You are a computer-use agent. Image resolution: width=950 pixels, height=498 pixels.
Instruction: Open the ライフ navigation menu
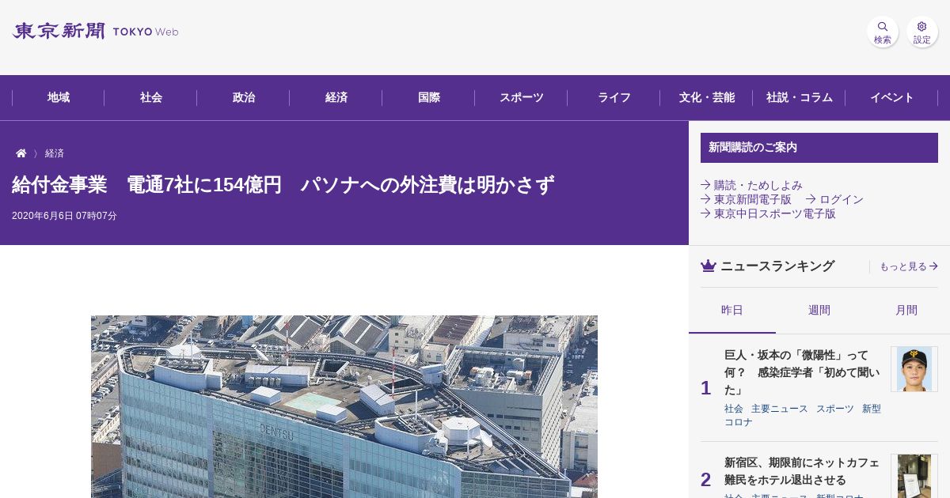coord(614,98)
